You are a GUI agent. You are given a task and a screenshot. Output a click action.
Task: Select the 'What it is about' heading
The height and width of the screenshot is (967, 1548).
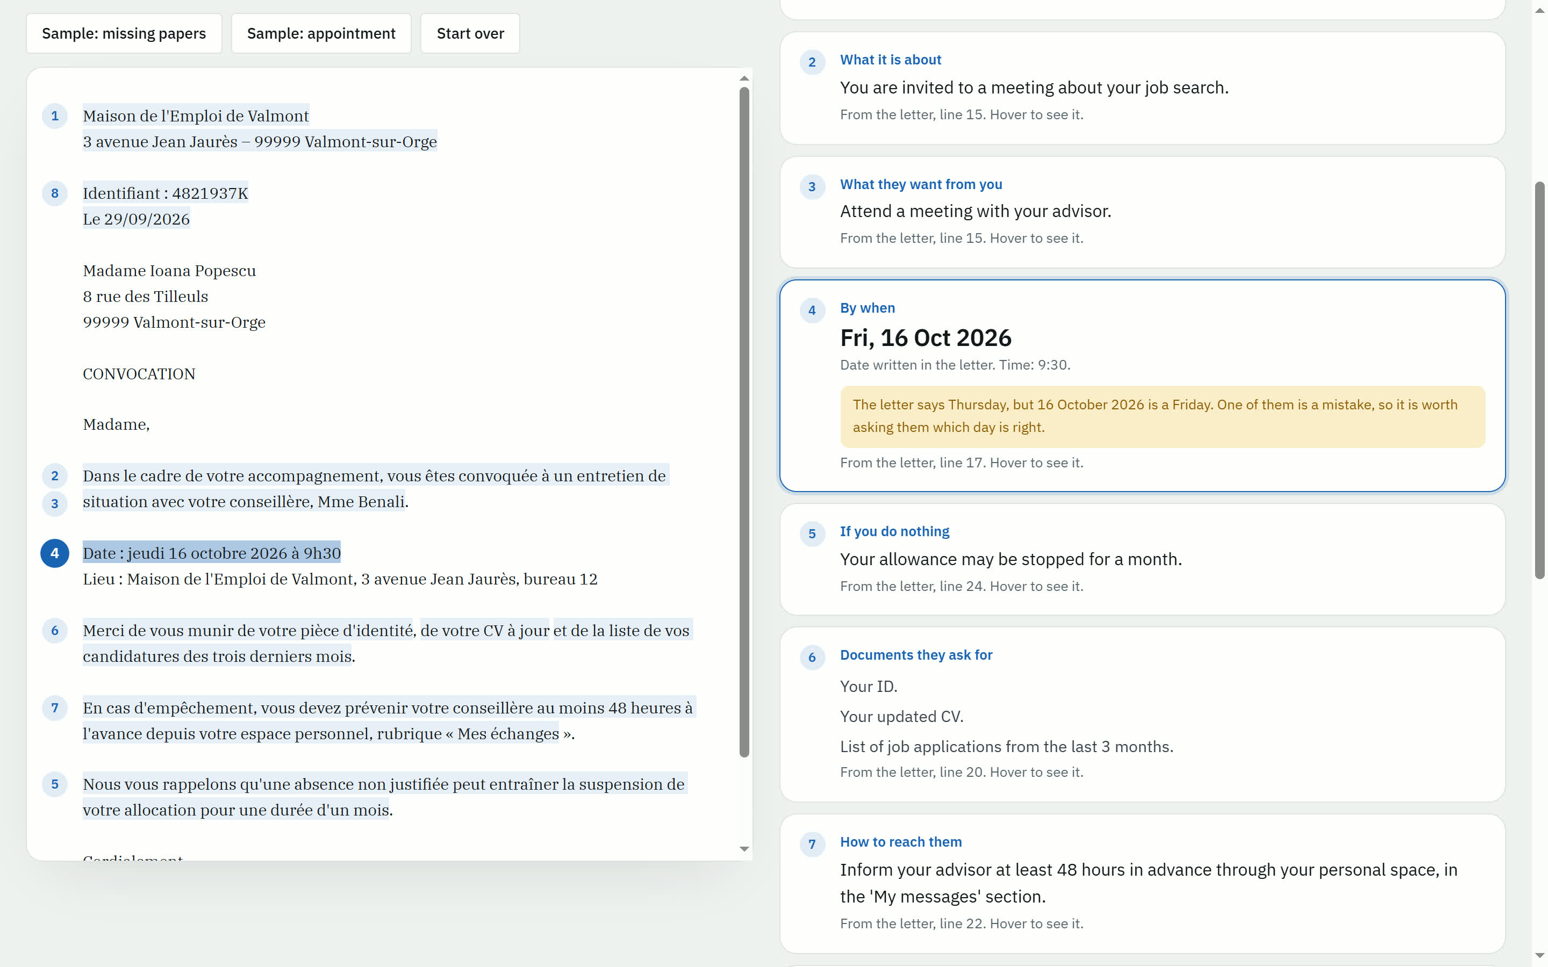tap(891, 60)
